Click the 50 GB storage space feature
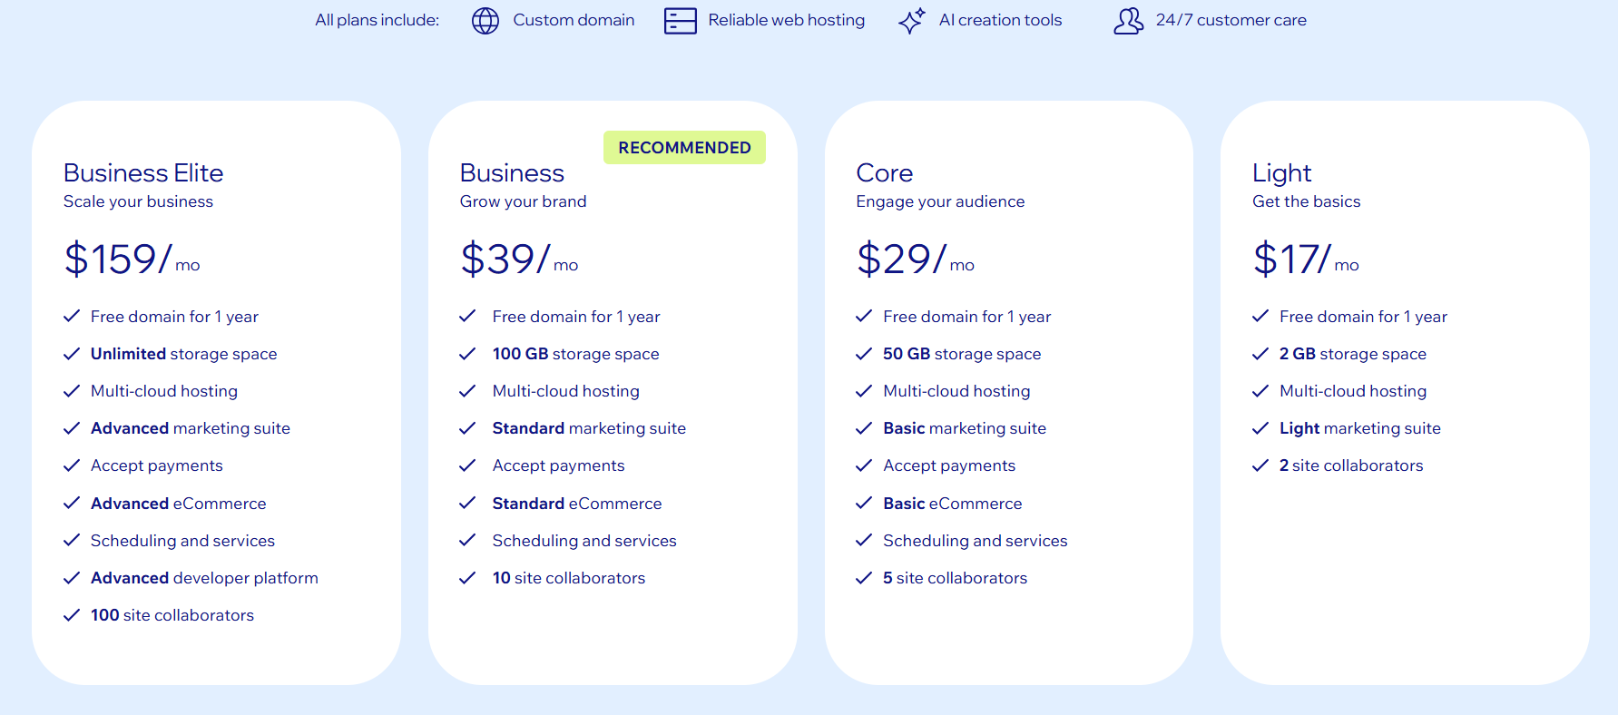Viewport: 1618px width, 715px height. (962, 354)
